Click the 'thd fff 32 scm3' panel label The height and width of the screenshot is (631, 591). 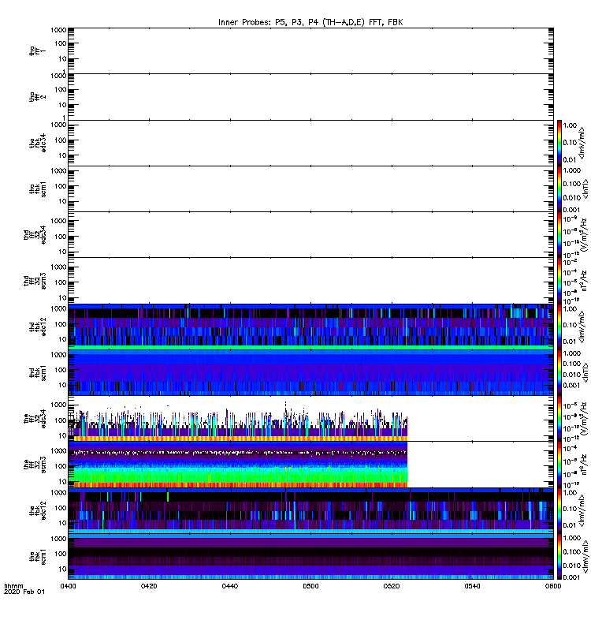35,281
